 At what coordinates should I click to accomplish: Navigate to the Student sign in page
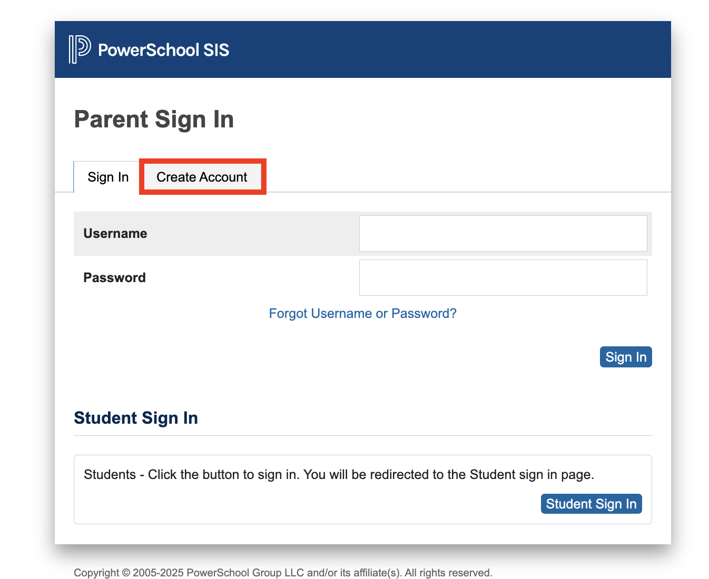pos(591,504)
